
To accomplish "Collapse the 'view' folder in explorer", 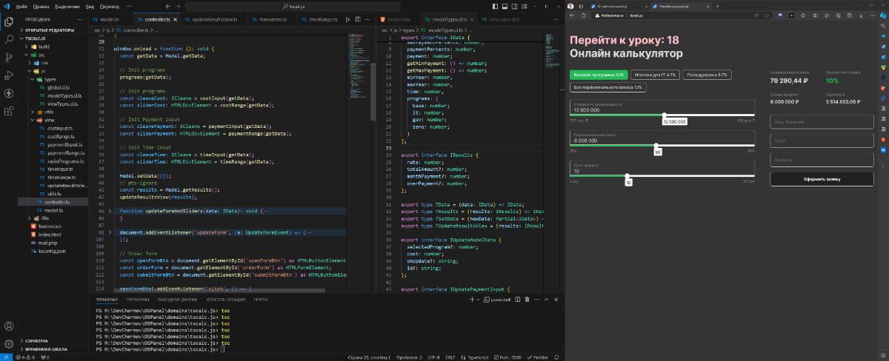I will [x=49, y=120].
